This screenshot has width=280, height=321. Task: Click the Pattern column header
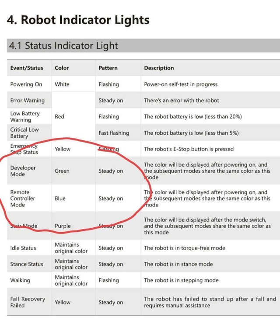point(108,68)
